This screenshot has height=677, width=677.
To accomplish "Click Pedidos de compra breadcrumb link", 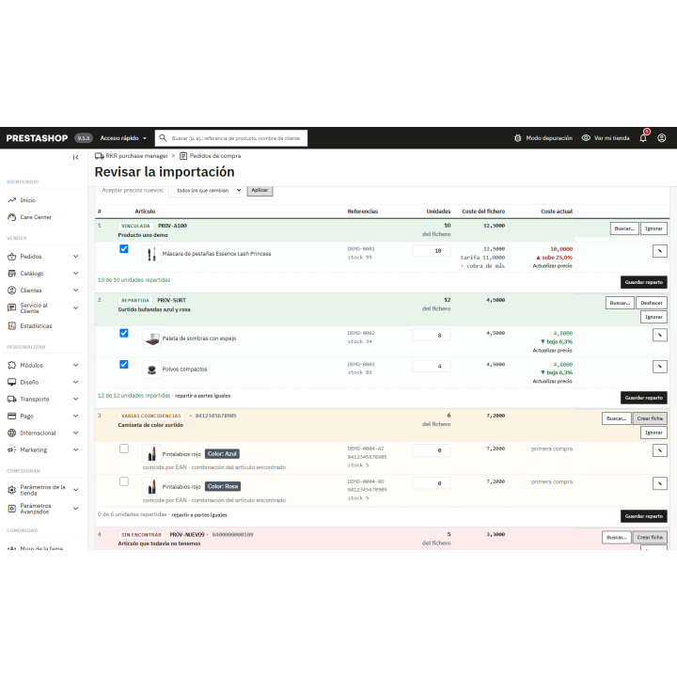I will point(215,156).
